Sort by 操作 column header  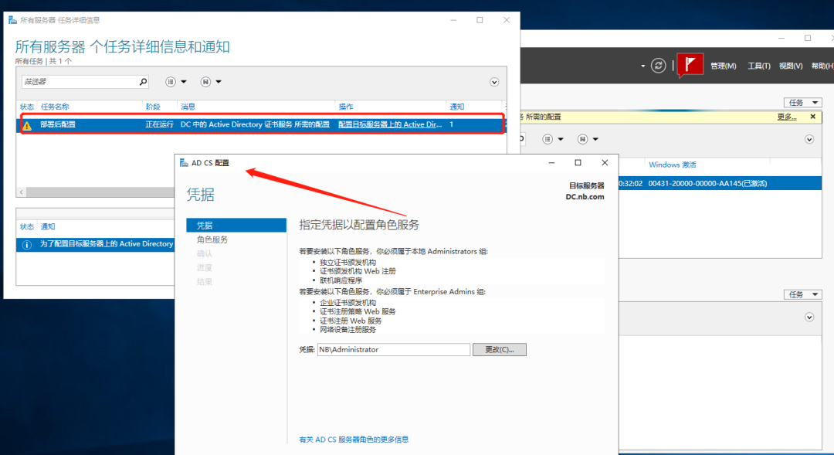tap(346, 107)
